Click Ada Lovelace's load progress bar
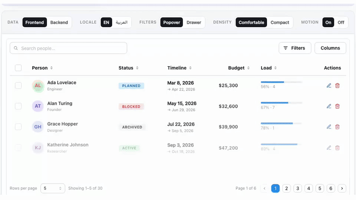The width and height of the screenshot is (356, 200). coord(281,82)
